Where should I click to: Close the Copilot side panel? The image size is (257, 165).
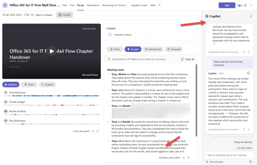251,16
